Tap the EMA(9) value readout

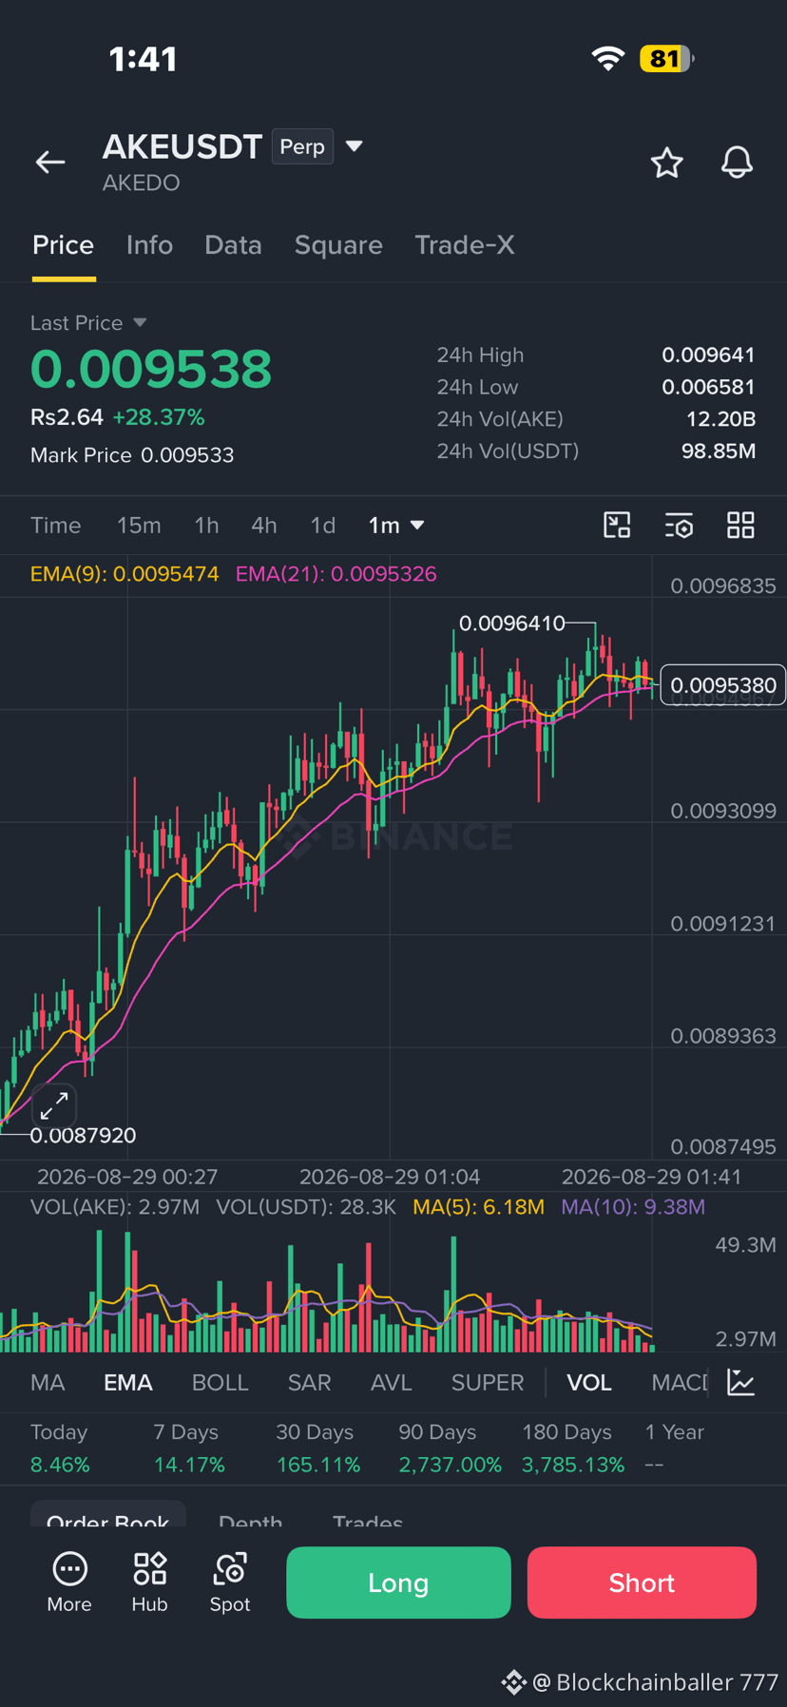click(x=125, y=574)
